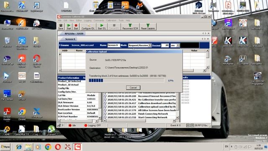268x151 pixels.
Task: Click the Reset Datalink toolbar button
Action: pyautogui.click(x=148, y=26)
